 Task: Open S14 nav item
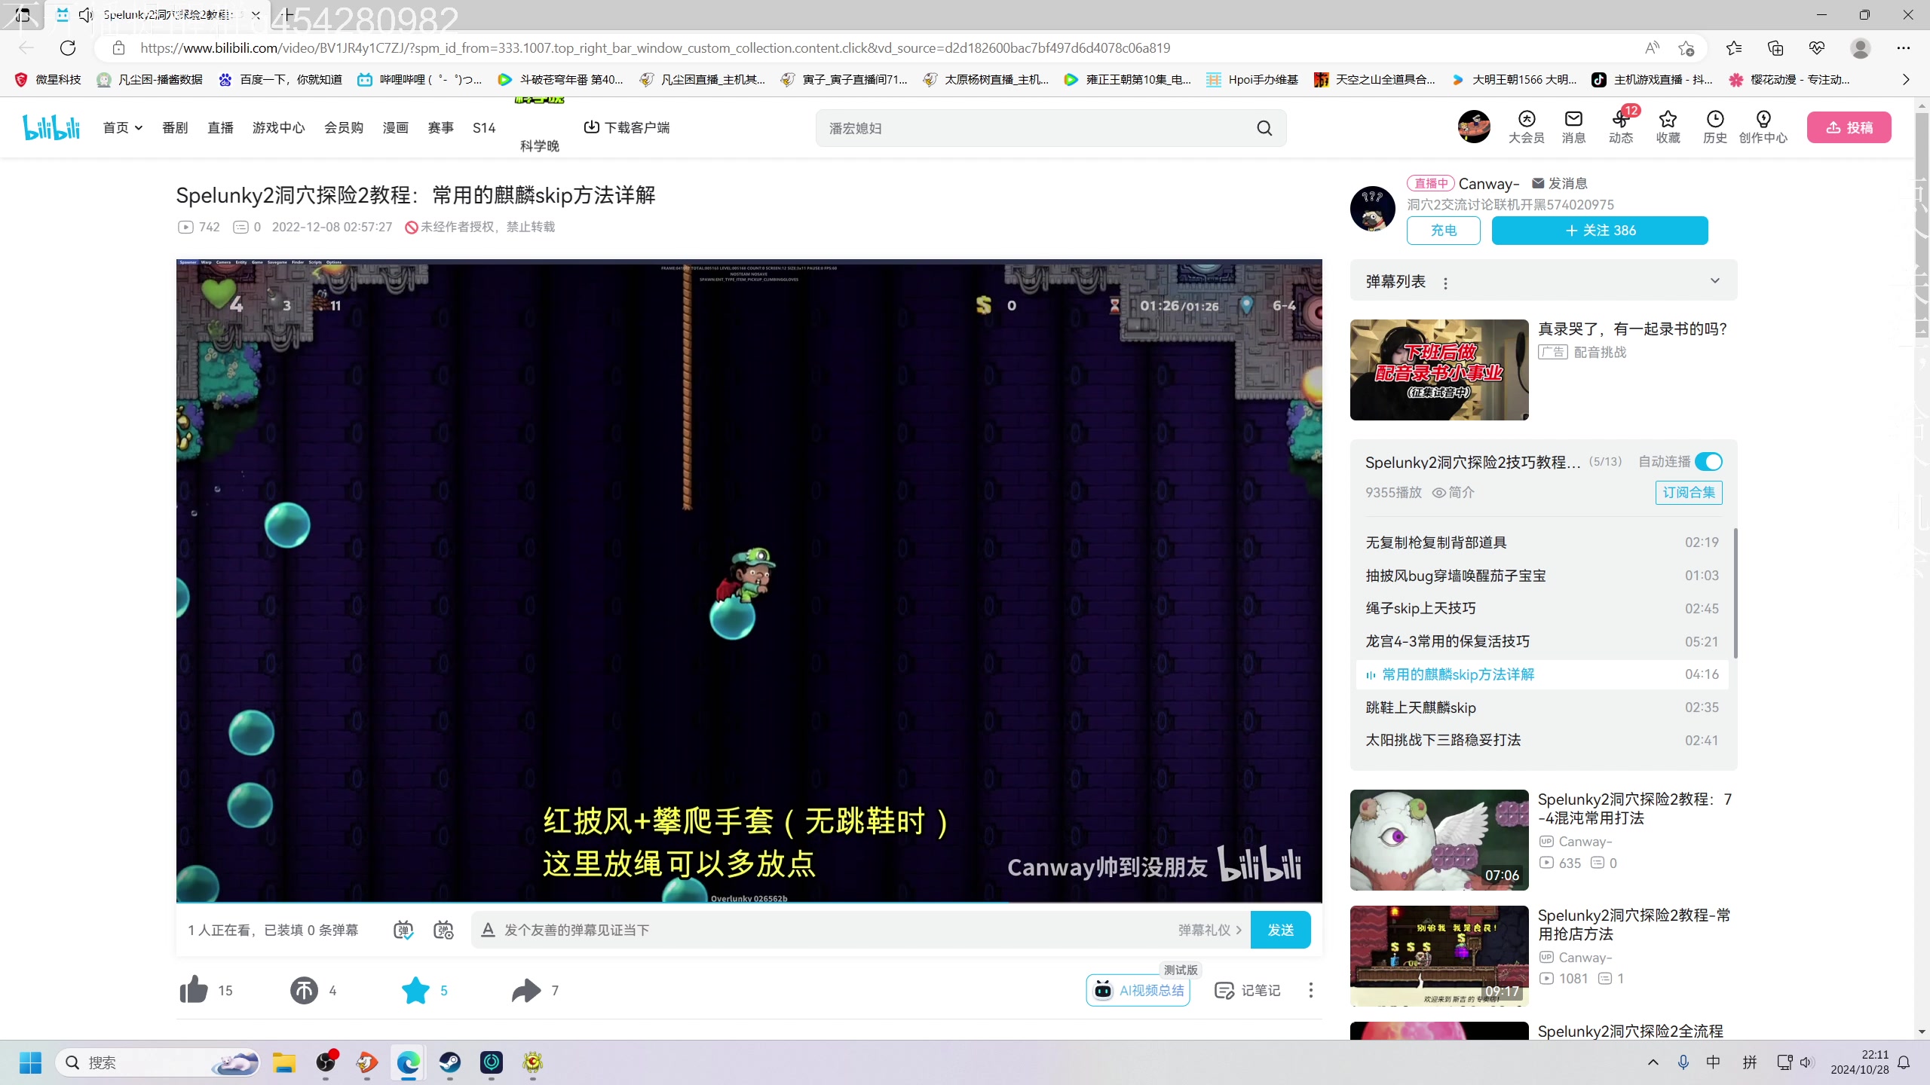point(484,127)
